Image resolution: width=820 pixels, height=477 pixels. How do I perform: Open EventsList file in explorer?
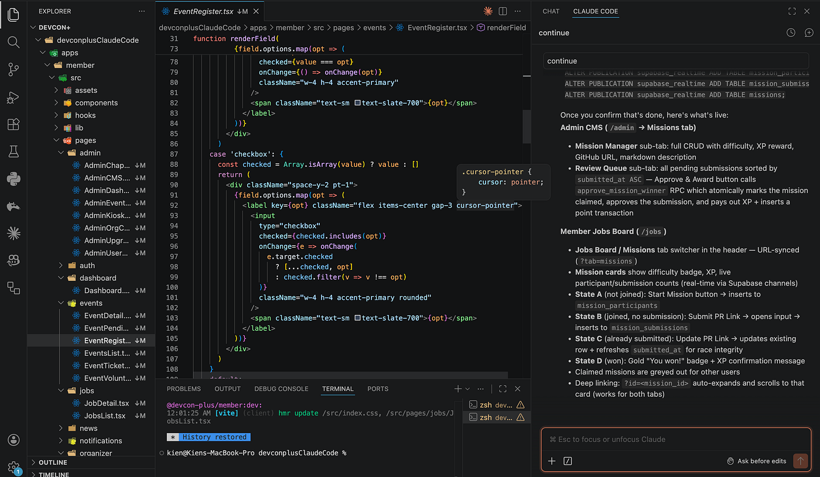tap(107, 353)
